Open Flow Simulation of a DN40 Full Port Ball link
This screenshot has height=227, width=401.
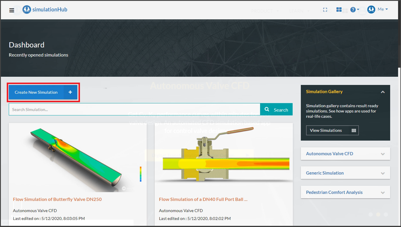(x=203, y=199)
